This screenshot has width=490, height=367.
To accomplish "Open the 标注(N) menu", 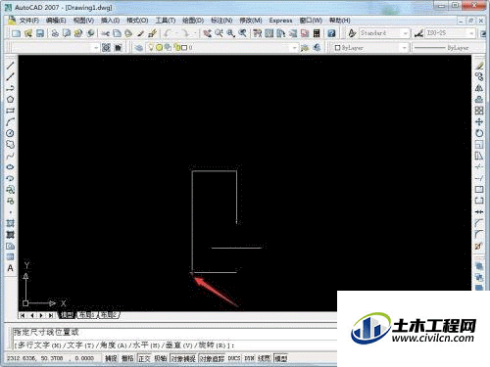I will point(221,21).
